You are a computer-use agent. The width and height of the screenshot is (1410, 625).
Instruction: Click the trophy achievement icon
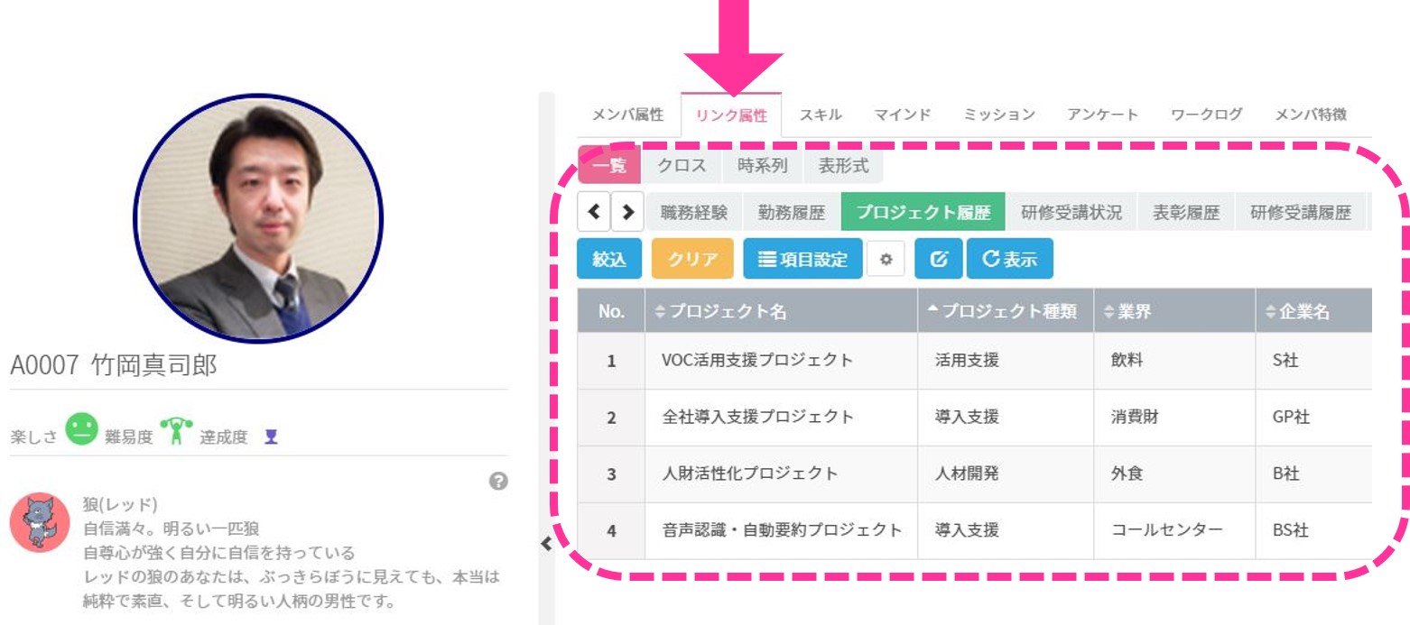271,437
